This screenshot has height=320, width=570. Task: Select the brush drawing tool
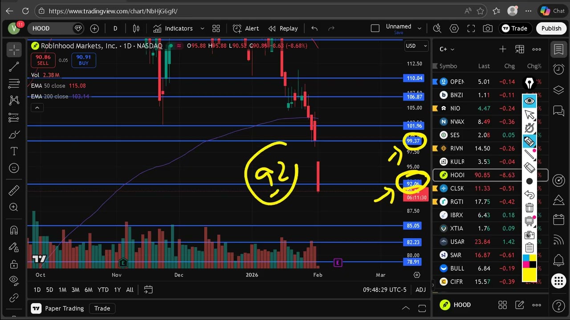pos(14,134)
